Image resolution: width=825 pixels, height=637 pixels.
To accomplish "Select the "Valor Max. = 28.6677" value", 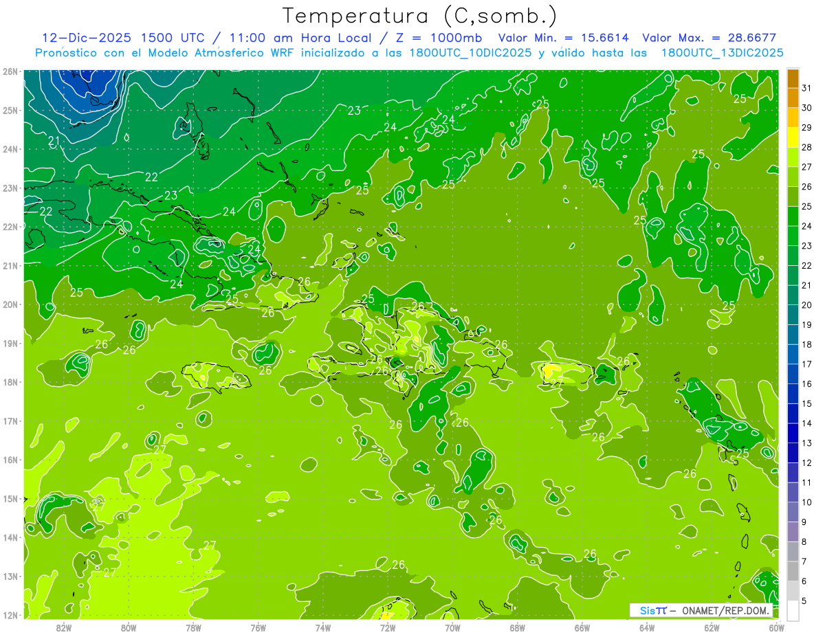I will tap(709, 38).
